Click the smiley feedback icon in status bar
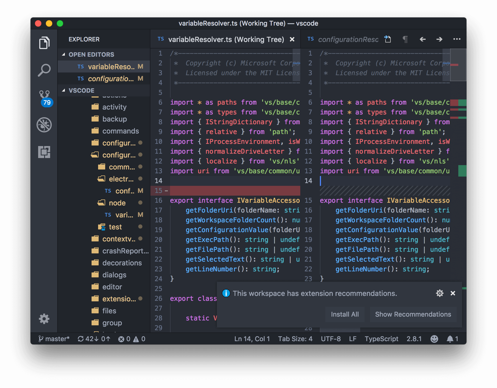The height and width of the screenshot is (388, 497). click(x=434, y=339)
